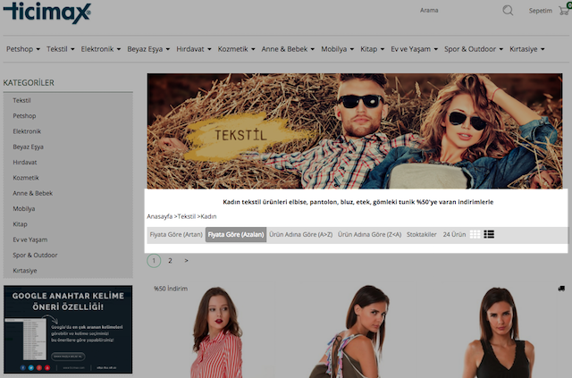The height and width of the screenshot is (378, 572).
Task: Click the search magnifier icon
Action: point(508,11)
